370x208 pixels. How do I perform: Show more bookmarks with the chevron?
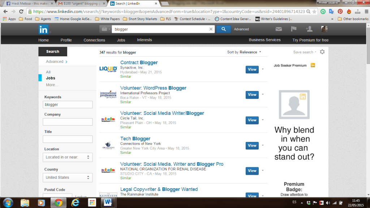click(x=332, y=19)
